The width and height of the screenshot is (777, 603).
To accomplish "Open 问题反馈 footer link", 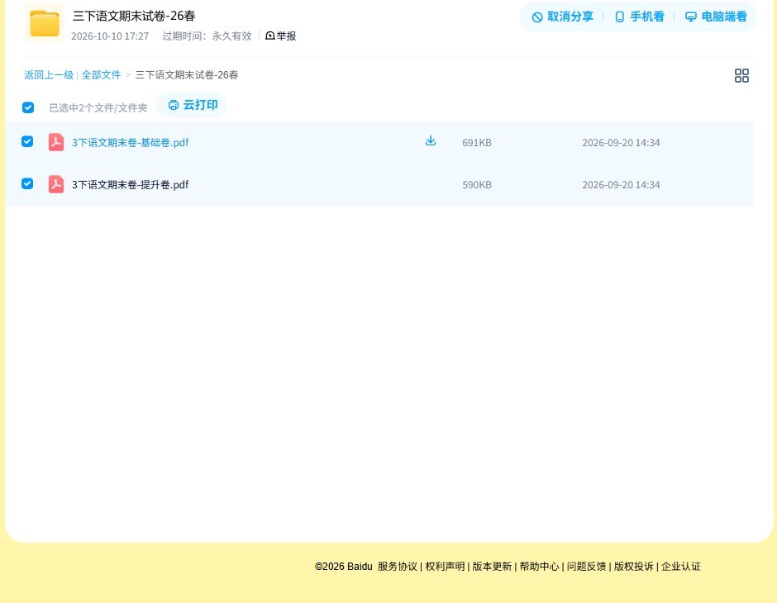I will pyautogui.click(x=586, y=567).
